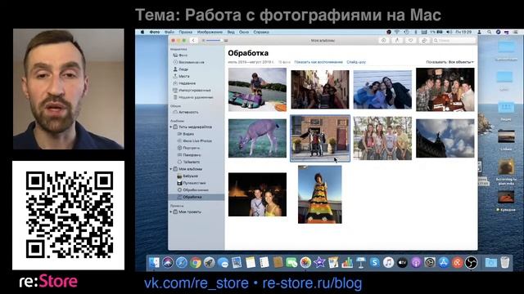Open the Изображение menu

(x=210, y=32)
